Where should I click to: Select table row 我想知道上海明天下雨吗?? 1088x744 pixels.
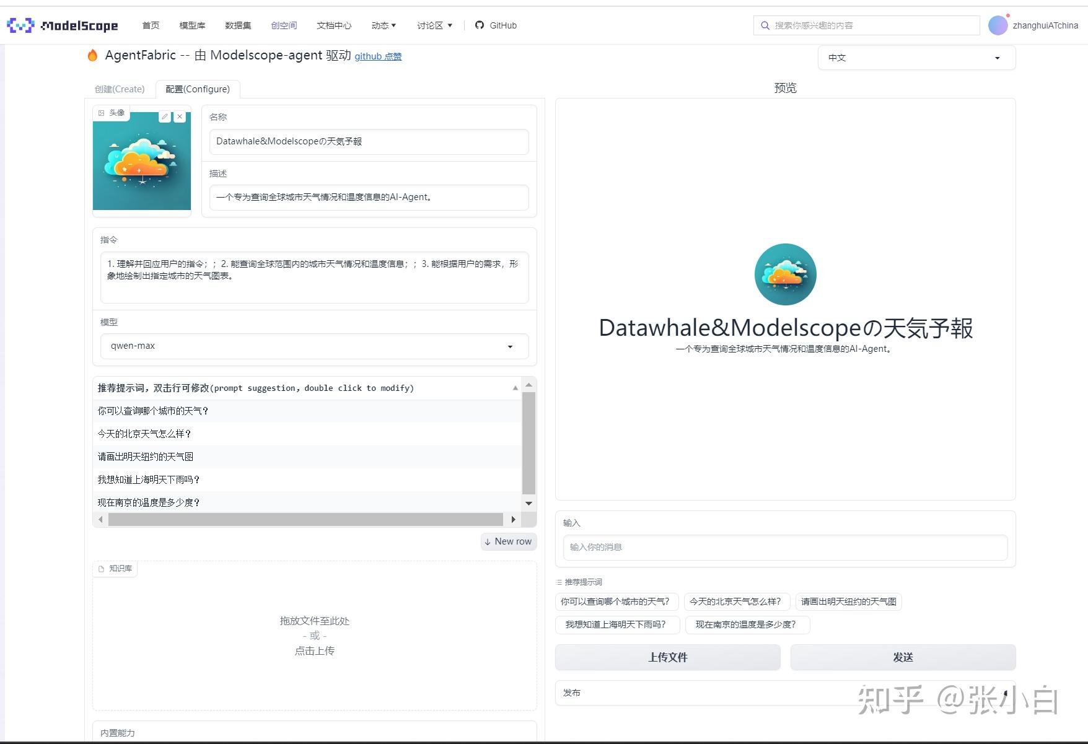(x=307, y=479)
